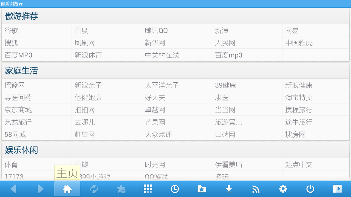Open 58同城
Screen dimensions: 351x197
(x=15, y=134)
